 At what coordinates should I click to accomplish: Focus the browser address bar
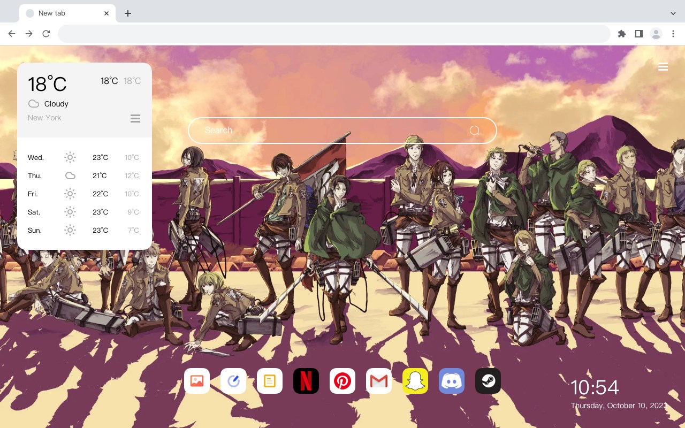tap(334, 34)
